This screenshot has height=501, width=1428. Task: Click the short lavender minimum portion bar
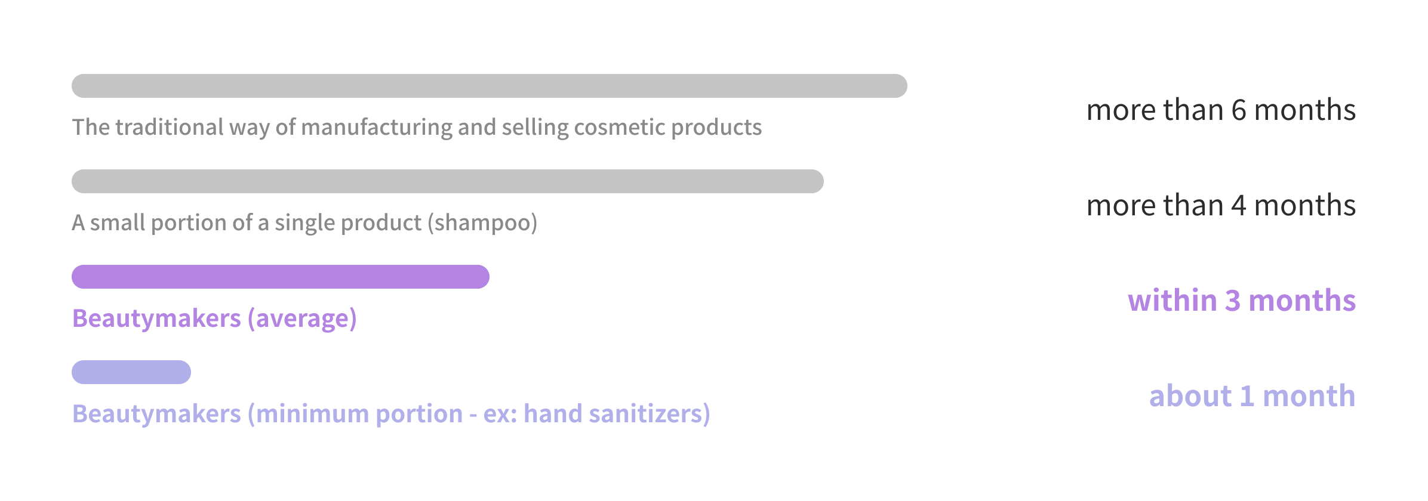pos(131,372)
